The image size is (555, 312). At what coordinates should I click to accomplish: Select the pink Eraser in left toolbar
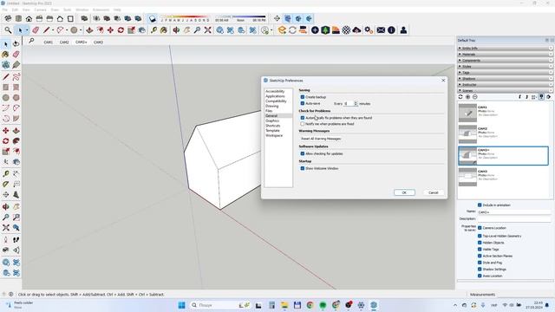tap(16, 55)
